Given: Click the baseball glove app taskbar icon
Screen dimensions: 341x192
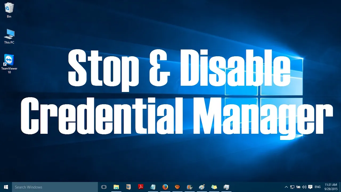Looking at the screenshot, I should click(177, 187).
